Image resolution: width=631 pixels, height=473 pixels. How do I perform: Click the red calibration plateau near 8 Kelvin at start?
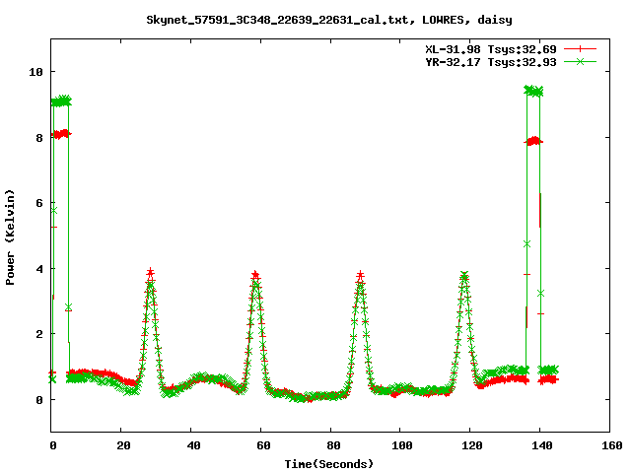pyautogui.click(x=61, y=134)
